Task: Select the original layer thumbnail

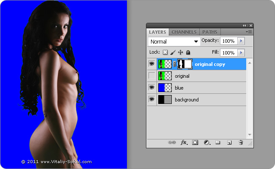Action: tap(165, 76)
